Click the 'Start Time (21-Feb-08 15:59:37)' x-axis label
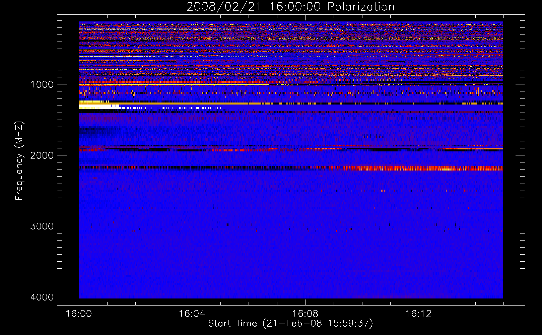Image resolution: width=542 pixels, height=335 pixels. 290,324
